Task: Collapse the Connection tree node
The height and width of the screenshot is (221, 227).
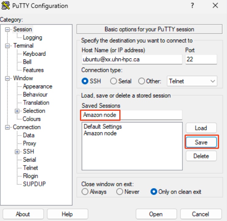Action: (7, 127)
